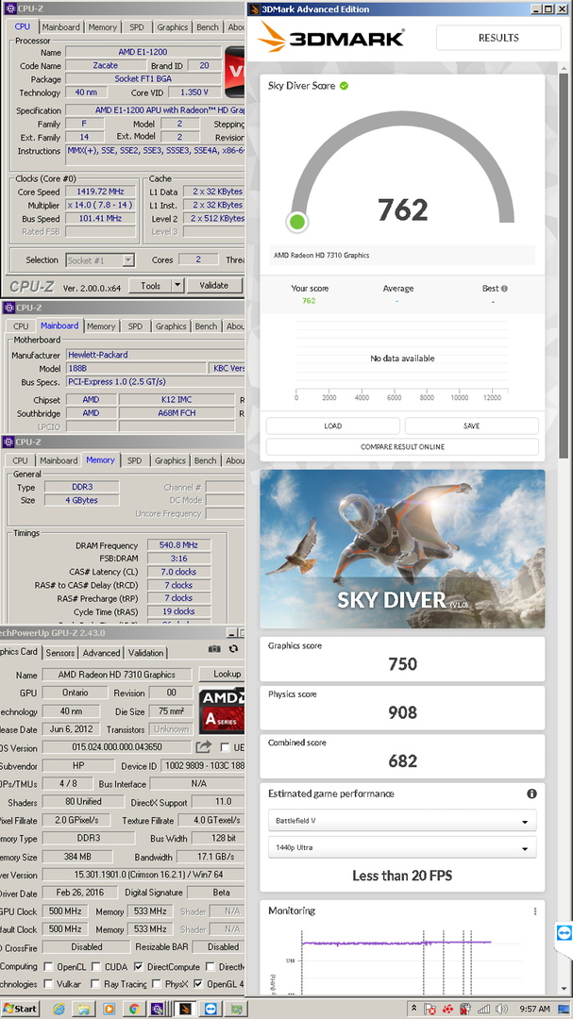Open the CPU-Z Tools dropdown arrow
573x1019 pixels.
[177, 285]
